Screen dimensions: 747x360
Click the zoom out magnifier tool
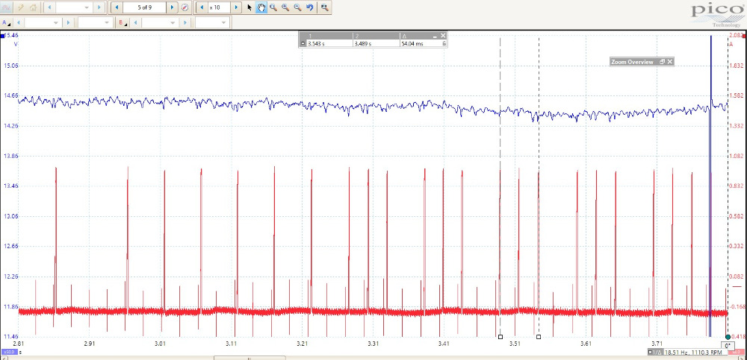coord(297,7)
